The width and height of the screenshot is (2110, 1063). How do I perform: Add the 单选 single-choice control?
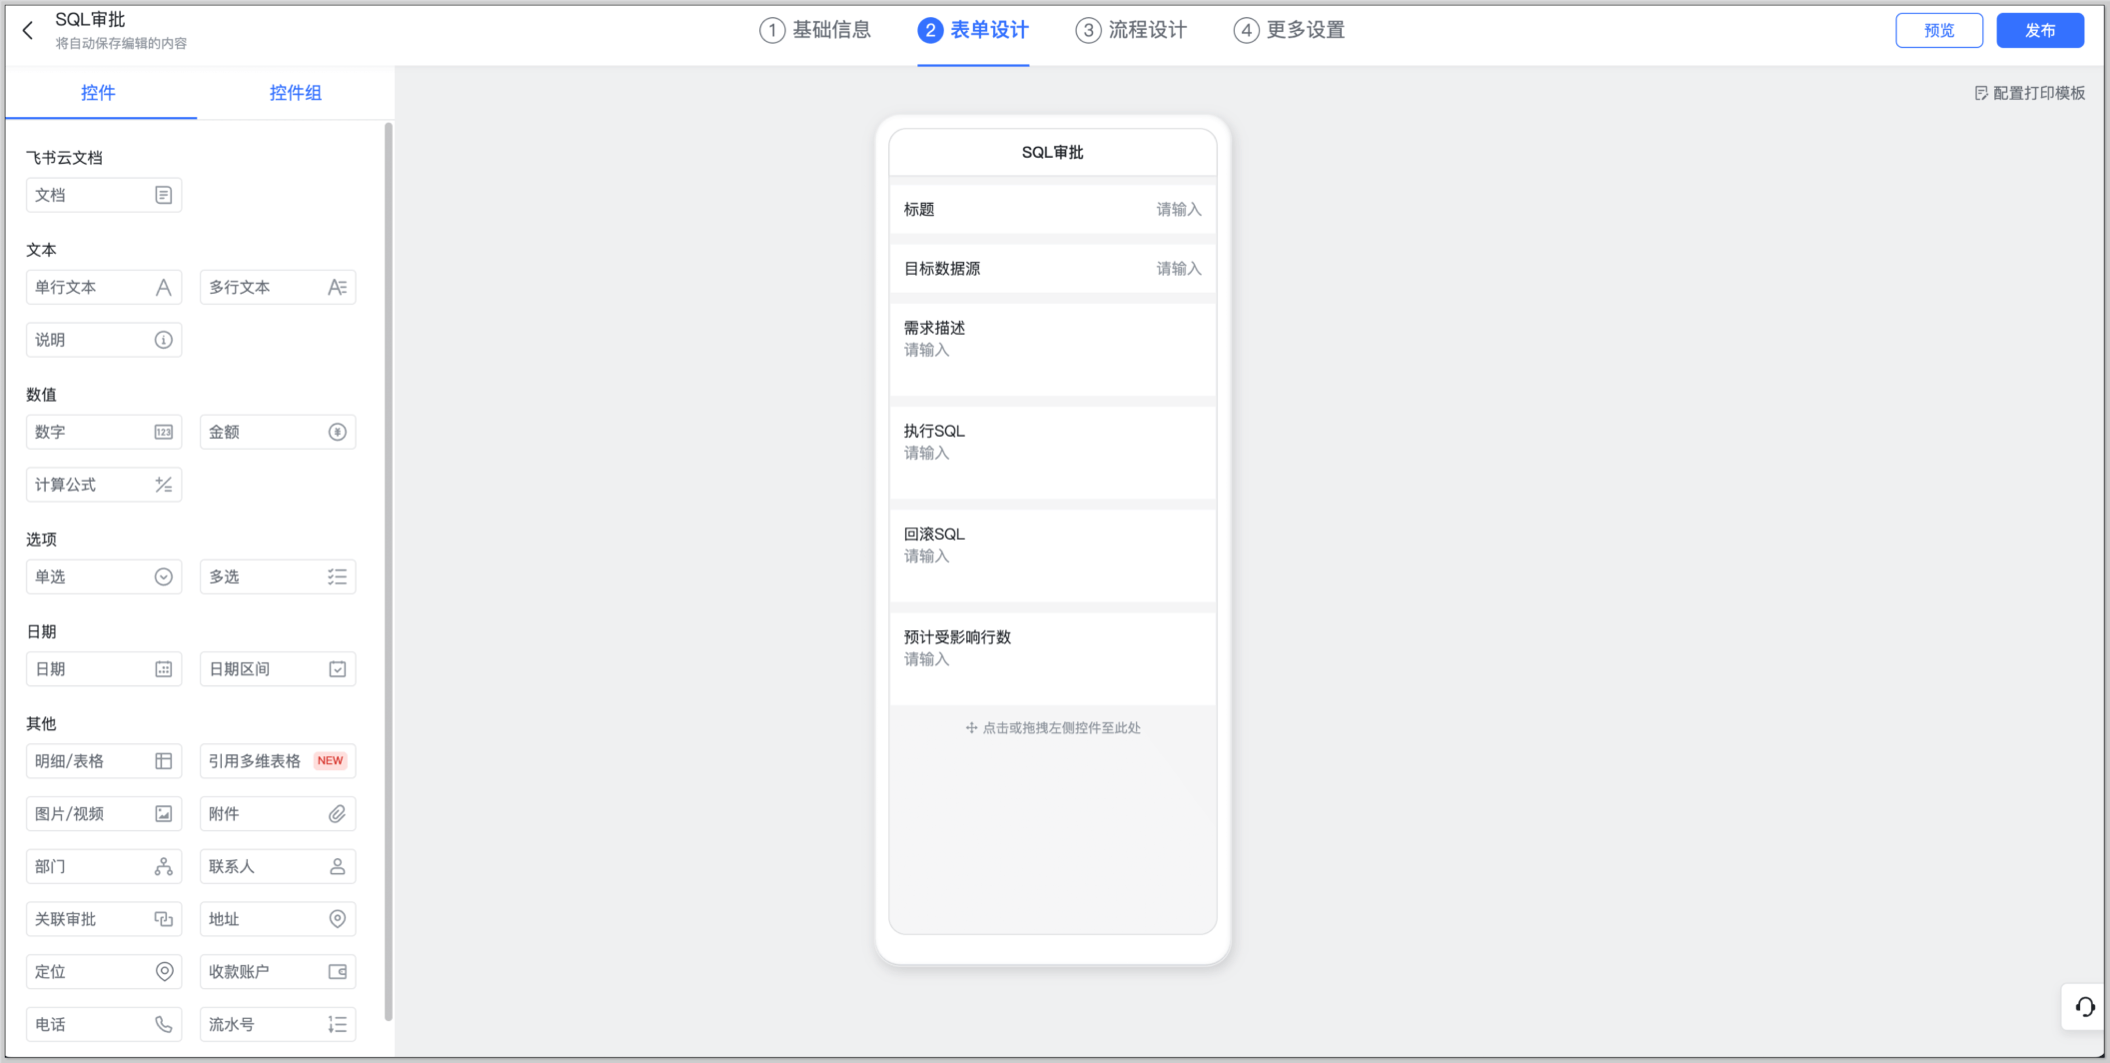pyautogui.click(x=103, y=577)
